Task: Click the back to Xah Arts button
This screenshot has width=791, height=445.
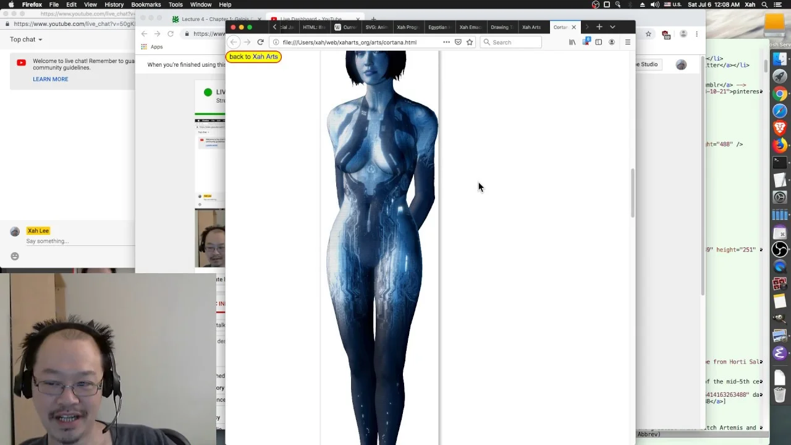Action: [253, 56]
